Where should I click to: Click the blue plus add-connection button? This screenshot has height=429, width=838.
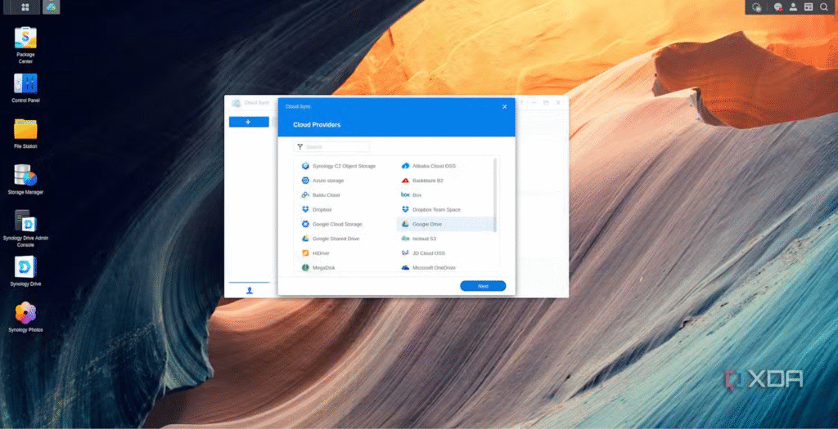pyautogui.click(x=248, y=122)
